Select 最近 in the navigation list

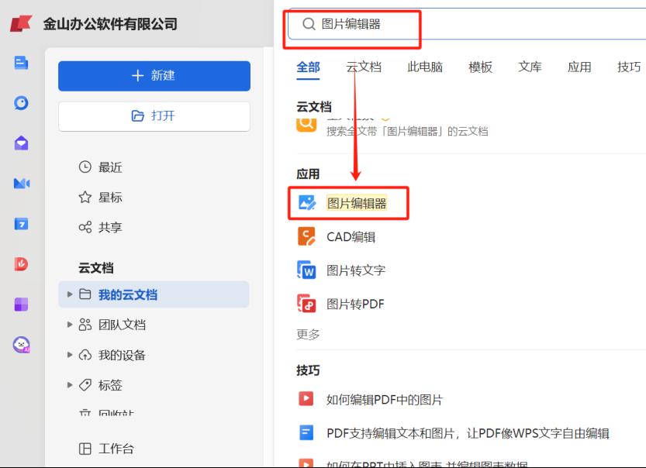tap(110, 167)
